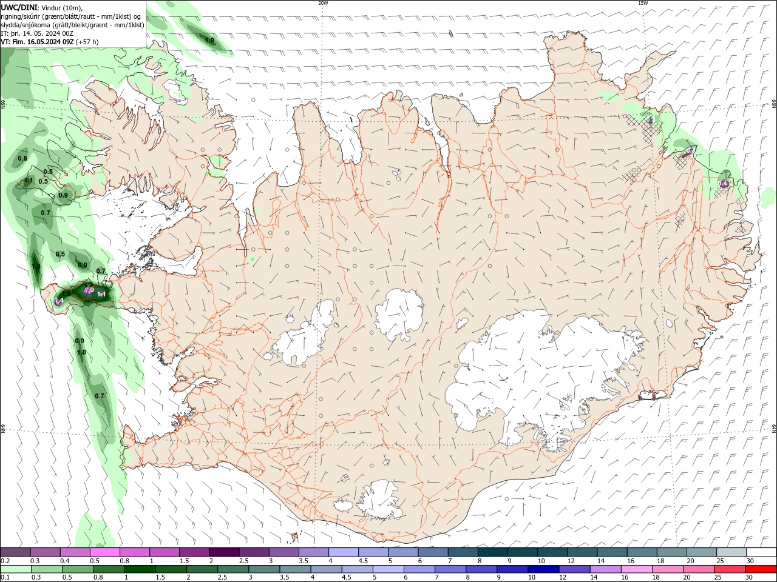Pick the 6 slate-blue swatch in snow legend
The height and width of the screenshot is (582, 777).
432,552
